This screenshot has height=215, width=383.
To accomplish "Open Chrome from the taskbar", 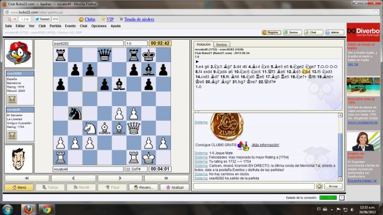I will point(46,210).
